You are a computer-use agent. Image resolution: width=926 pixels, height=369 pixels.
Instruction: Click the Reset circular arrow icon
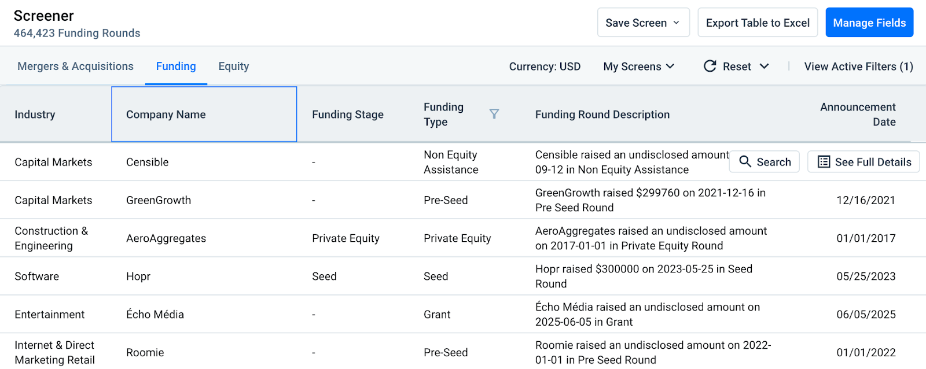(710, 67)
